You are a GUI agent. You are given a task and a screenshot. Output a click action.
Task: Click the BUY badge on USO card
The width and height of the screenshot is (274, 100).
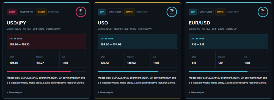101,12
